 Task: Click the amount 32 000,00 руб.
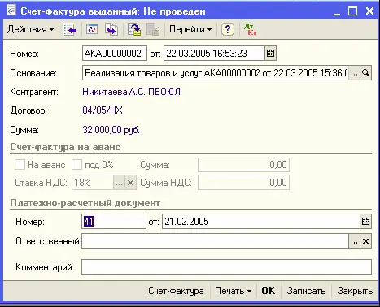111,130
